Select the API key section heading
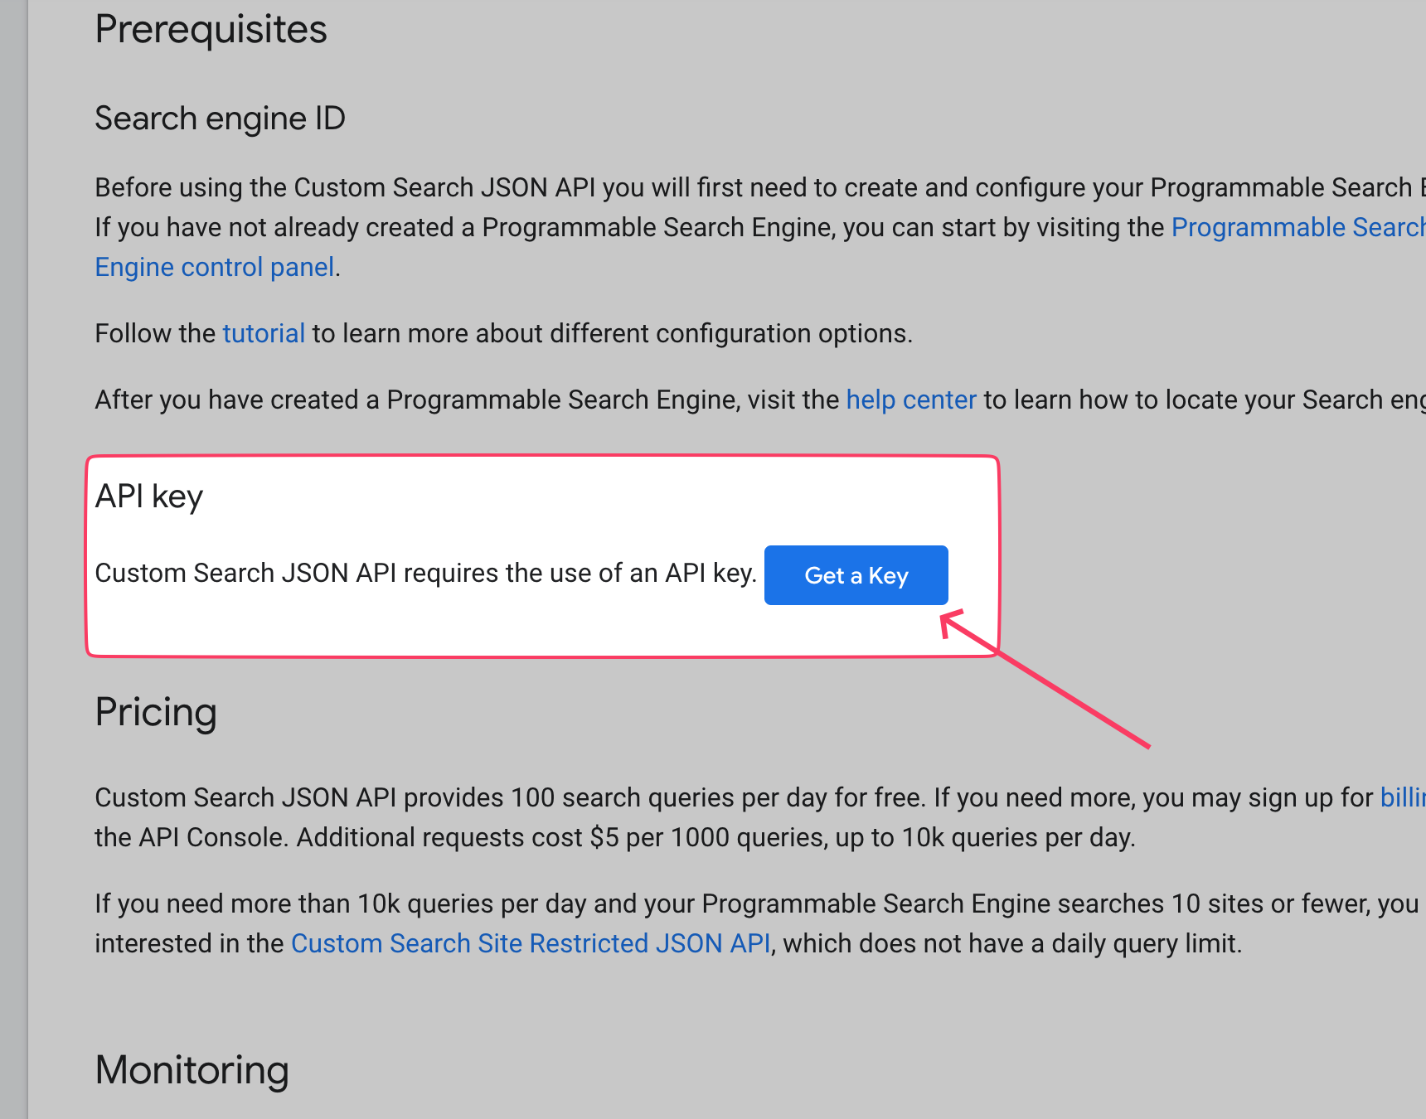 click(x=149, y=496)
